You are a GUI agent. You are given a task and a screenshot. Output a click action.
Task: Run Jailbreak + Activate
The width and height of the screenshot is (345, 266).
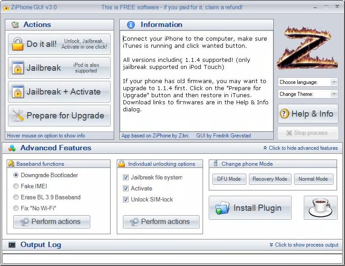coord(59,91)
